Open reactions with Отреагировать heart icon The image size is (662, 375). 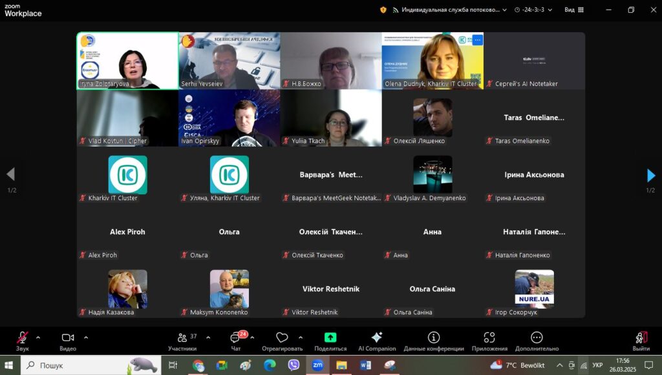pos(282,341)
